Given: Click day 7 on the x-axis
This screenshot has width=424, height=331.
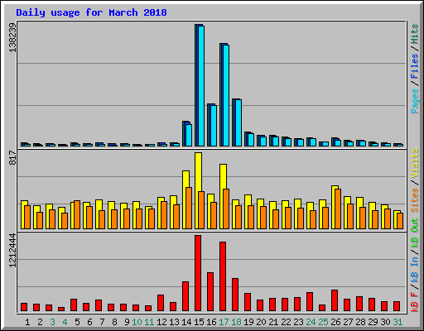Looking at the screenshot, I should (102, 322).
